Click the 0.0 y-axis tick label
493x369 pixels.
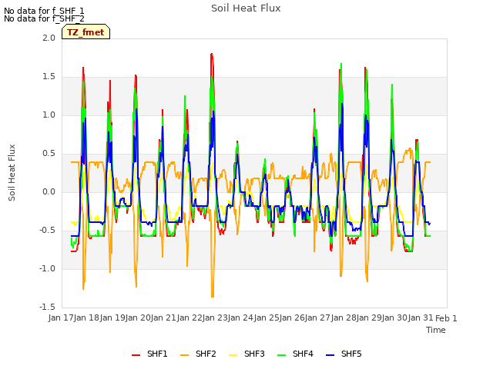49,191
